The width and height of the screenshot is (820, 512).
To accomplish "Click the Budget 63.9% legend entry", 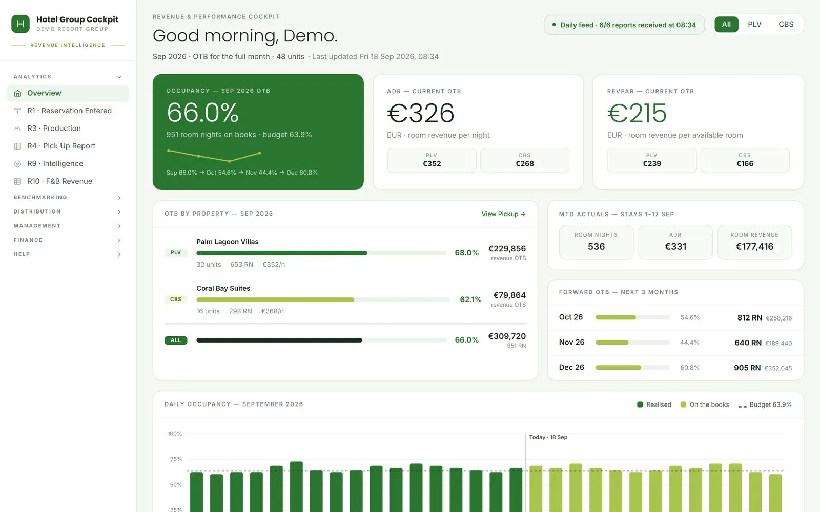I will pos(765,404).
